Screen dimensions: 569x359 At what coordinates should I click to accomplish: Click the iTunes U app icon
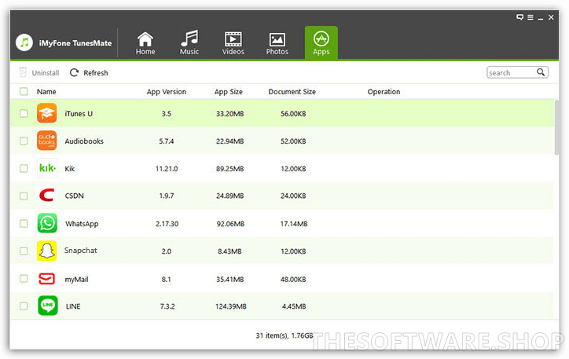point(47,114)
